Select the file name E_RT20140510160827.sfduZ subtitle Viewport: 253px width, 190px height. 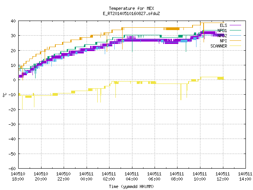coord(131,13)
